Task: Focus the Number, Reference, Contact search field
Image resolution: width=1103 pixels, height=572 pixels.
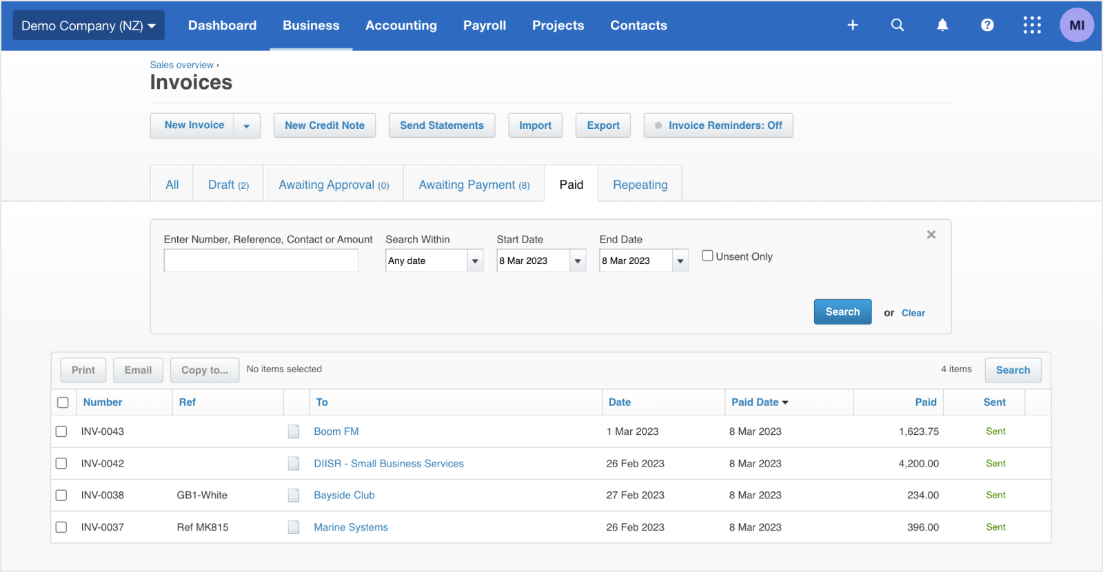Action: [x=261, y=261]
